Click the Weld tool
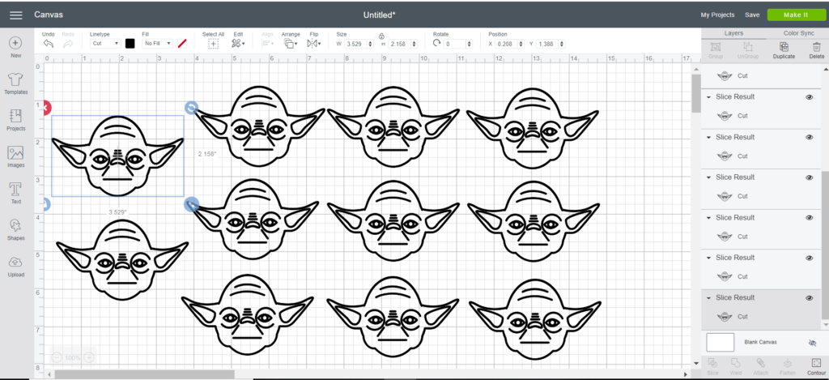The image size is (829, 380). coord(735,366)
